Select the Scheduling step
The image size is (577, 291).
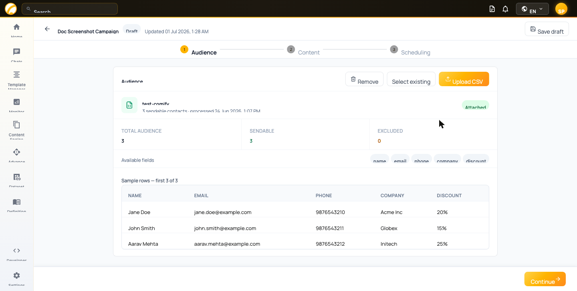coord(410,50)
